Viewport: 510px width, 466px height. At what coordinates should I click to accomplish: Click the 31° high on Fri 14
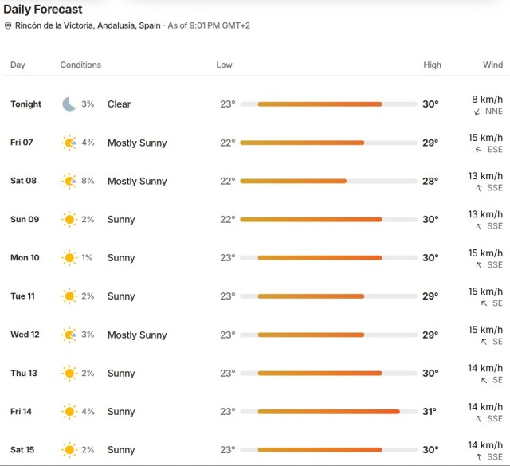tap(430, 412)
